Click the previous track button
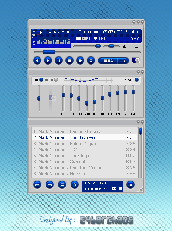This screenshot has height=231, width=172. point(37,60)
